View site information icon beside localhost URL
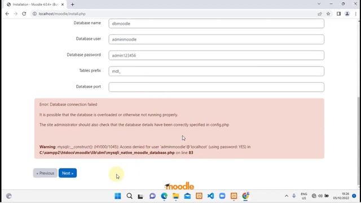361x203 pixels. tap(34, 14)
